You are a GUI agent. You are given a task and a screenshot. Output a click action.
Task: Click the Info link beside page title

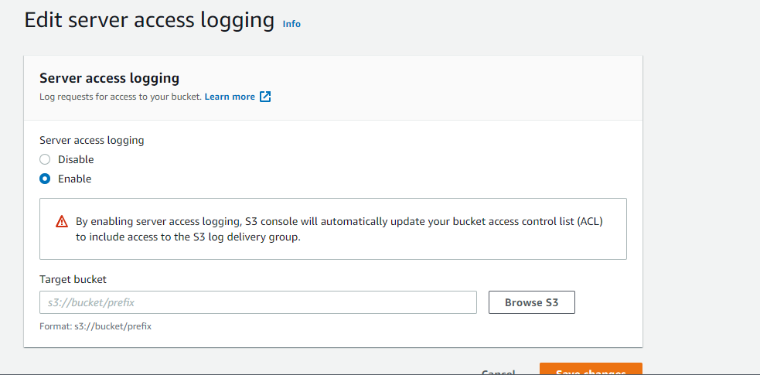(x=291, y=24)
